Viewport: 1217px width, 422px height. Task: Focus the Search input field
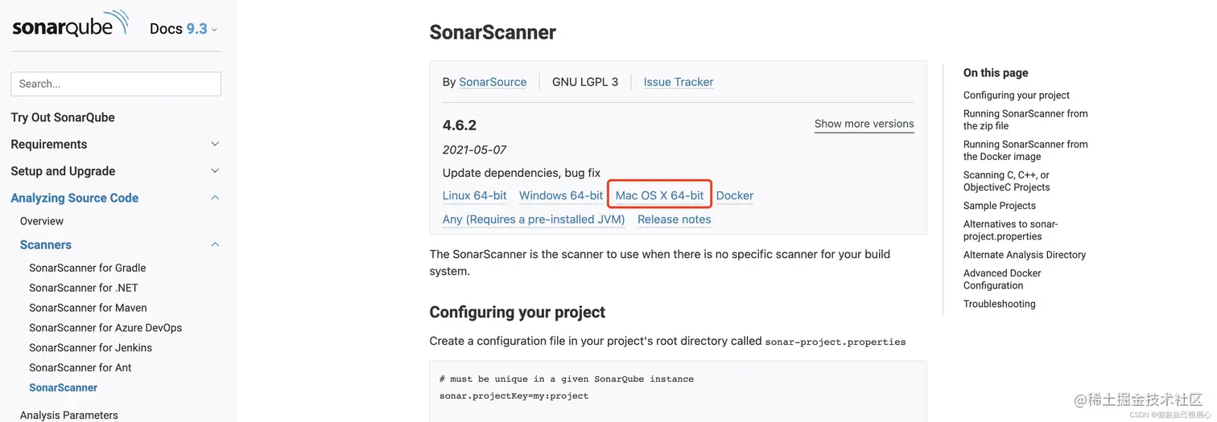[116, 84]
